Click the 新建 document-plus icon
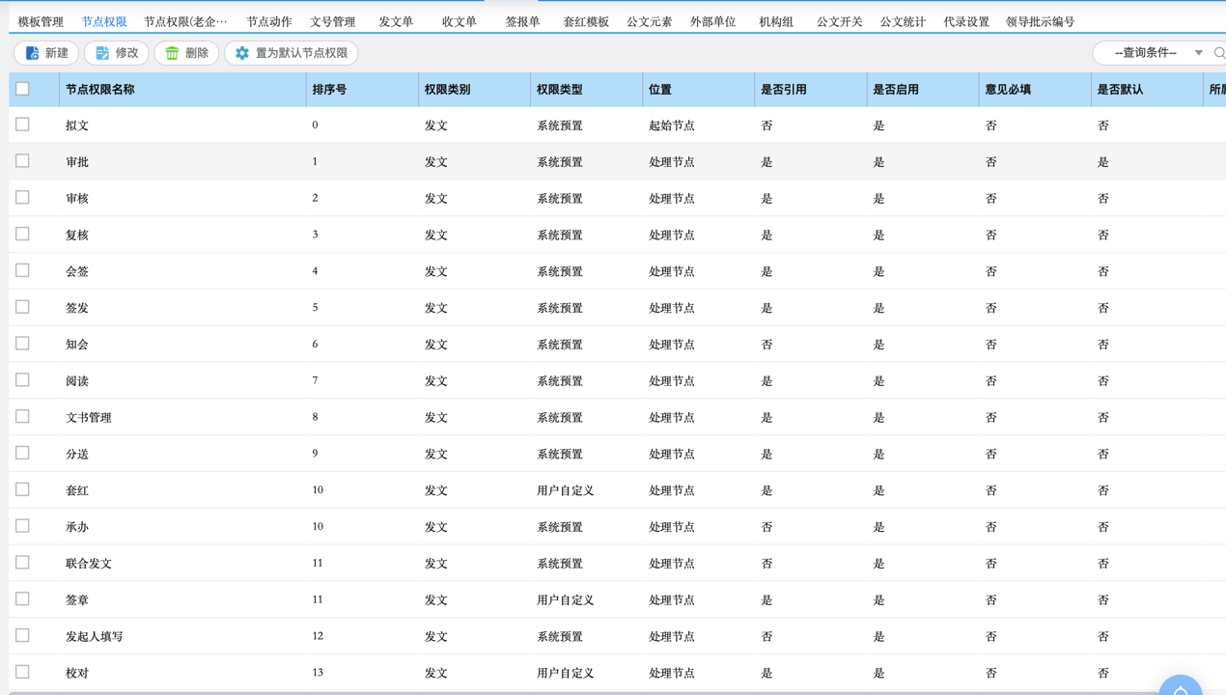Viewport: 1226px width, 695px height. [33, 53]
